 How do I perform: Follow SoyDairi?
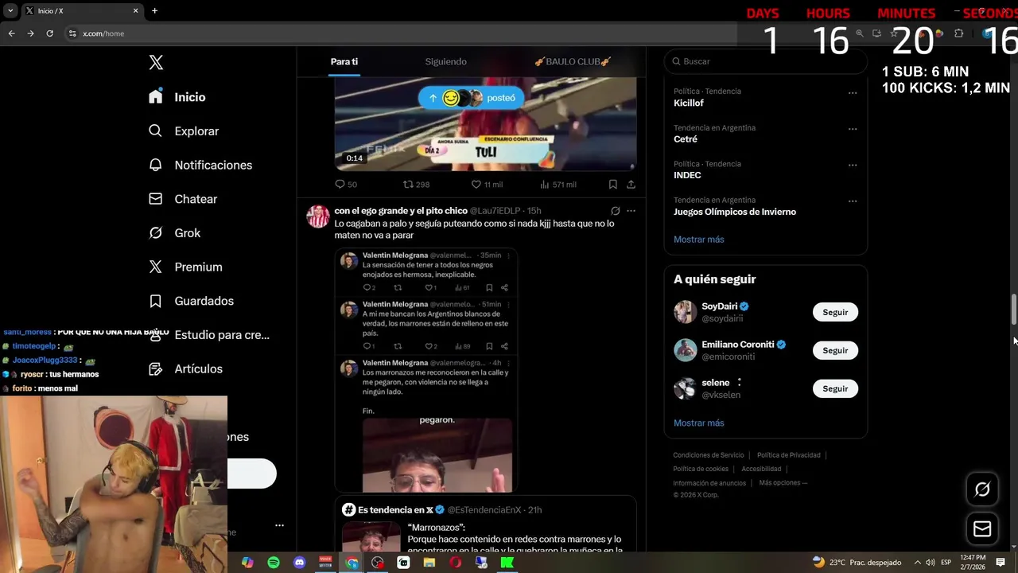click(835, 312)
